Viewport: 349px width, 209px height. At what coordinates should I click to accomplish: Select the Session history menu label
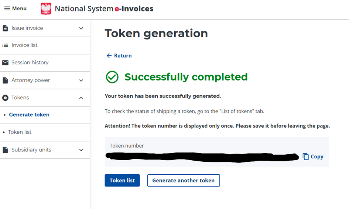click(x=30, y=63)
